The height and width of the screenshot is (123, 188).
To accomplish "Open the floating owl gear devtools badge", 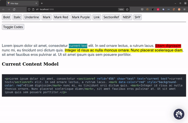I will coord(179,114).
